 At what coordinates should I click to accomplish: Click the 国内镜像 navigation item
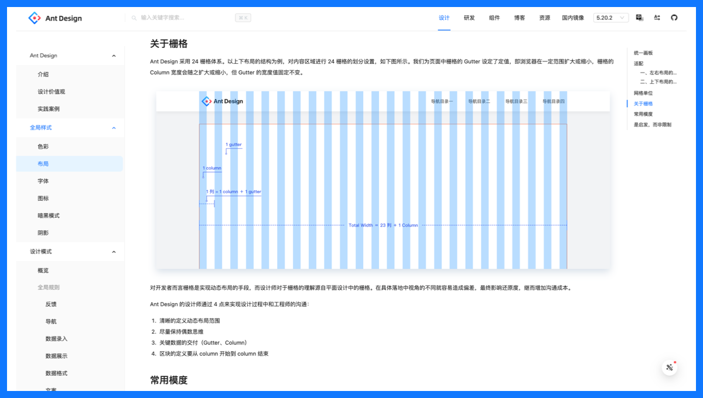(x=572, y=18)
